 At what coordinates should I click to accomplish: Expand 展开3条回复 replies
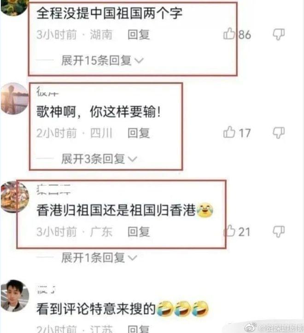[99, 159]
